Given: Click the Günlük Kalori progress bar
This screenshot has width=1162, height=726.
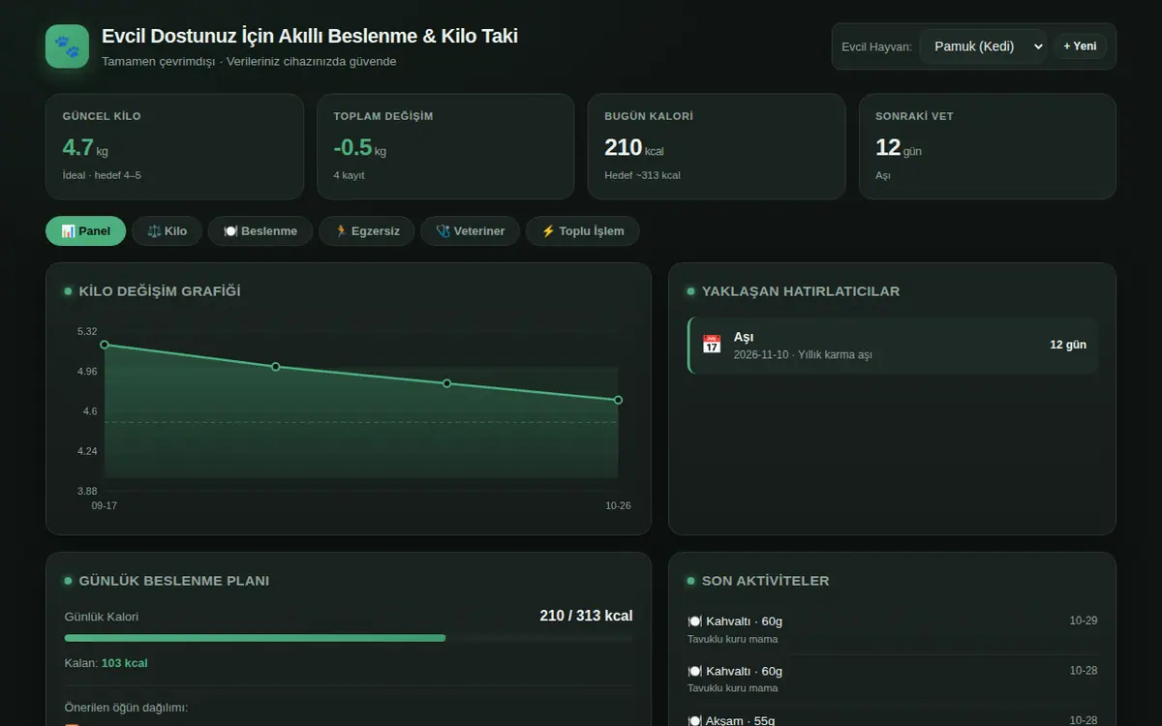Looking at the screenshot, I should point(349,638).
